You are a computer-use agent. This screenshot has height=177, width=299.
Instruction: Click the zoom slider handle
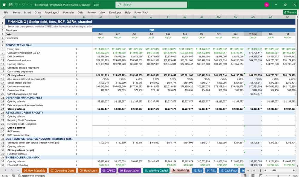278,176
